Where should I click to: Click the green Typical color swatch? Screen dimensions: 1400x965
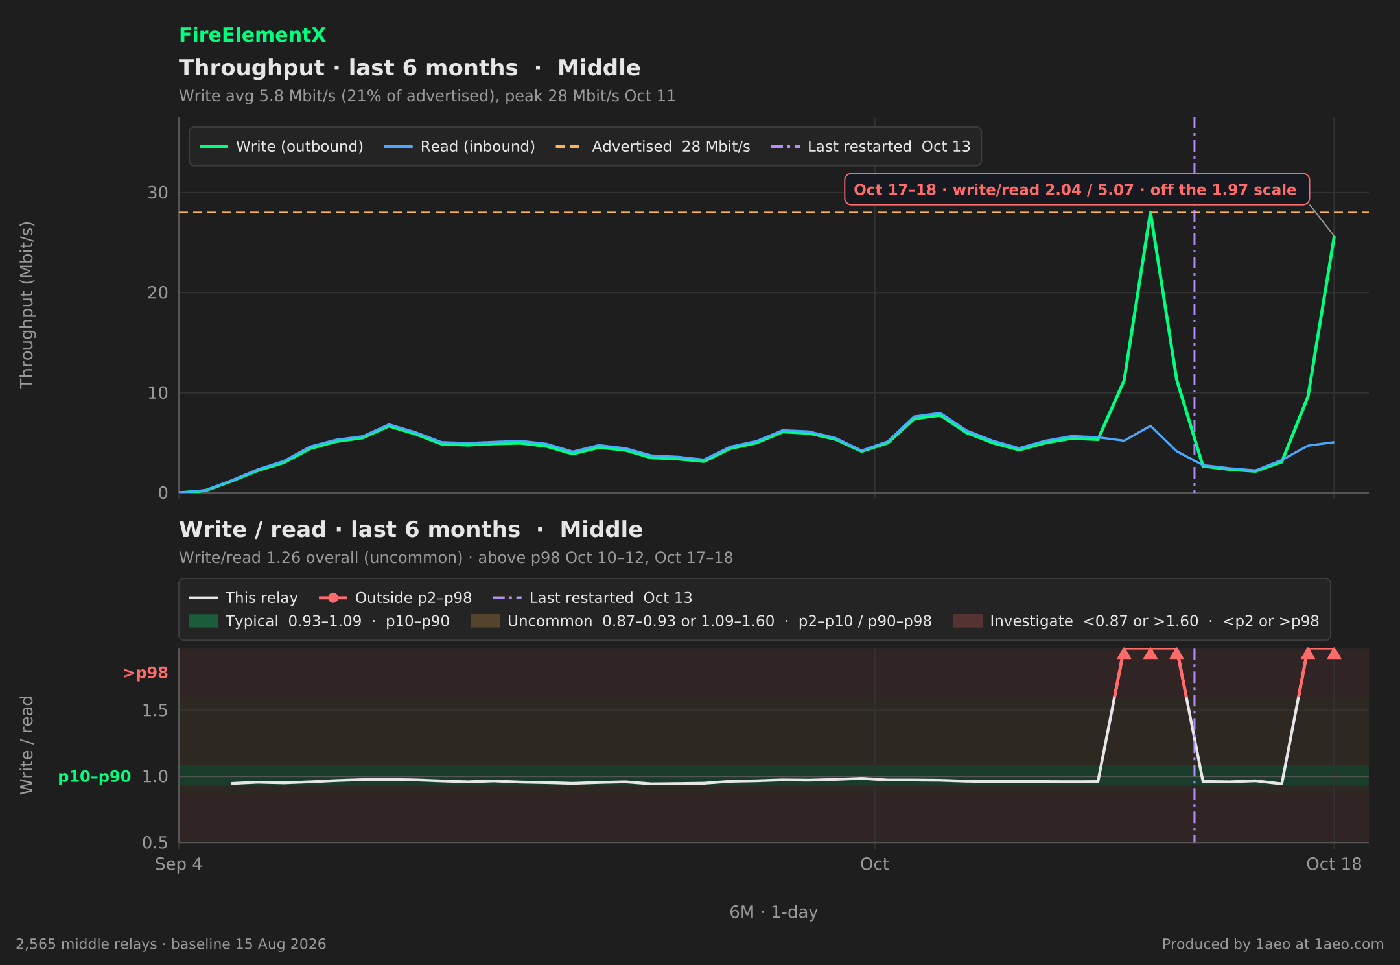coord(204,621)
